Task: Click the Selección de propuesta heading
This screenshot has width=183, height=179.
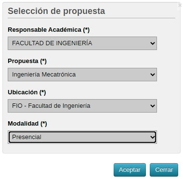Action: click(56, 11)
